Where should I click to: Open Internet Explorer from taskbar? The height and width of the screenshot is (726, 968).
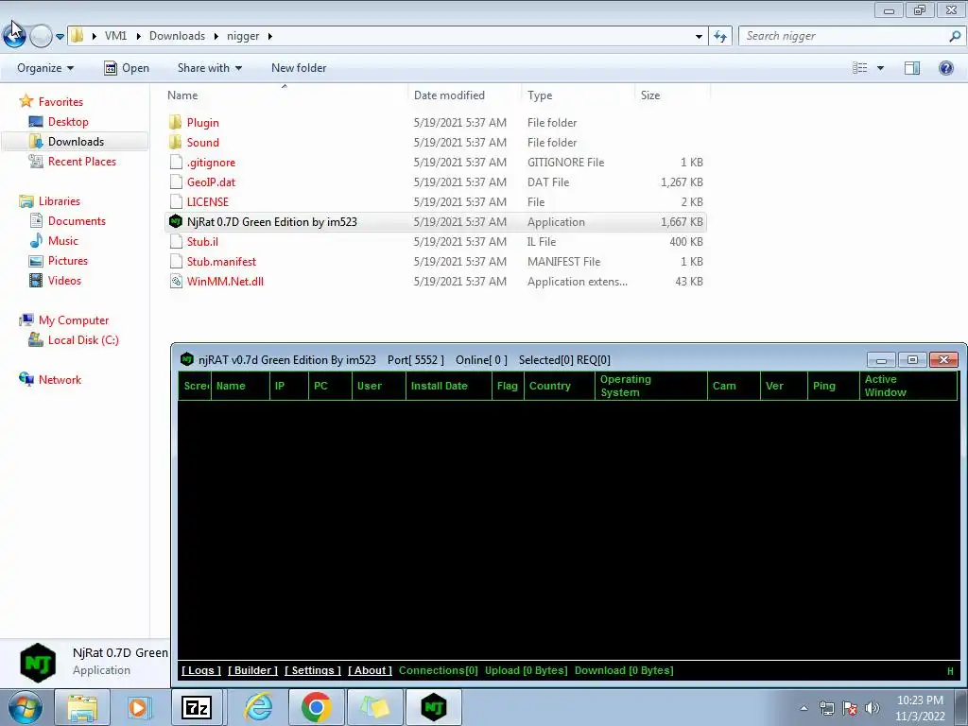(x=258, y=707)
